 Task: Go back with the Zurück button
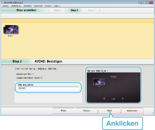pyautogui.click(x=86, y=111)
